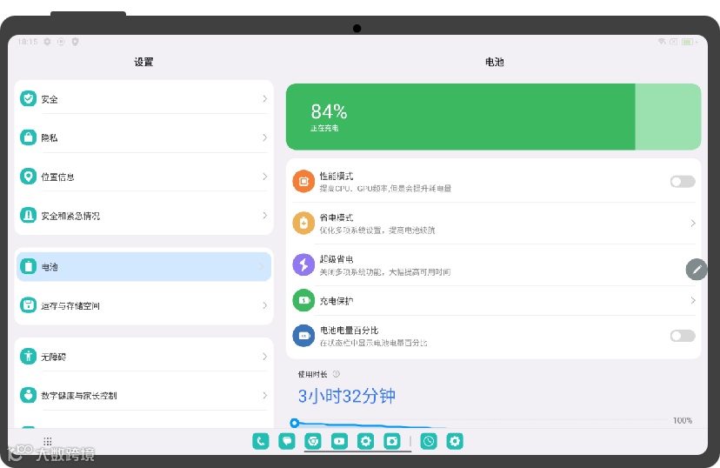Tap the 安全 shield icon

28,98
